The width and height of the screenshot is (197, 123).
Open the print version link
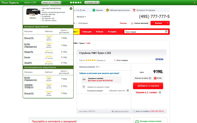(122, 111)
